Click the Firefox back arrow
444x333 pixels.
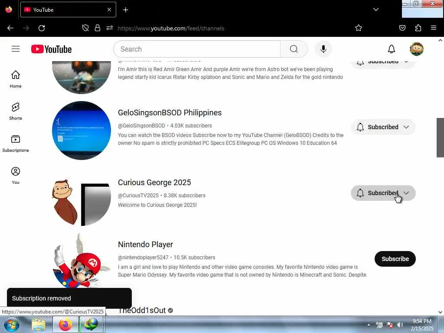10,28
